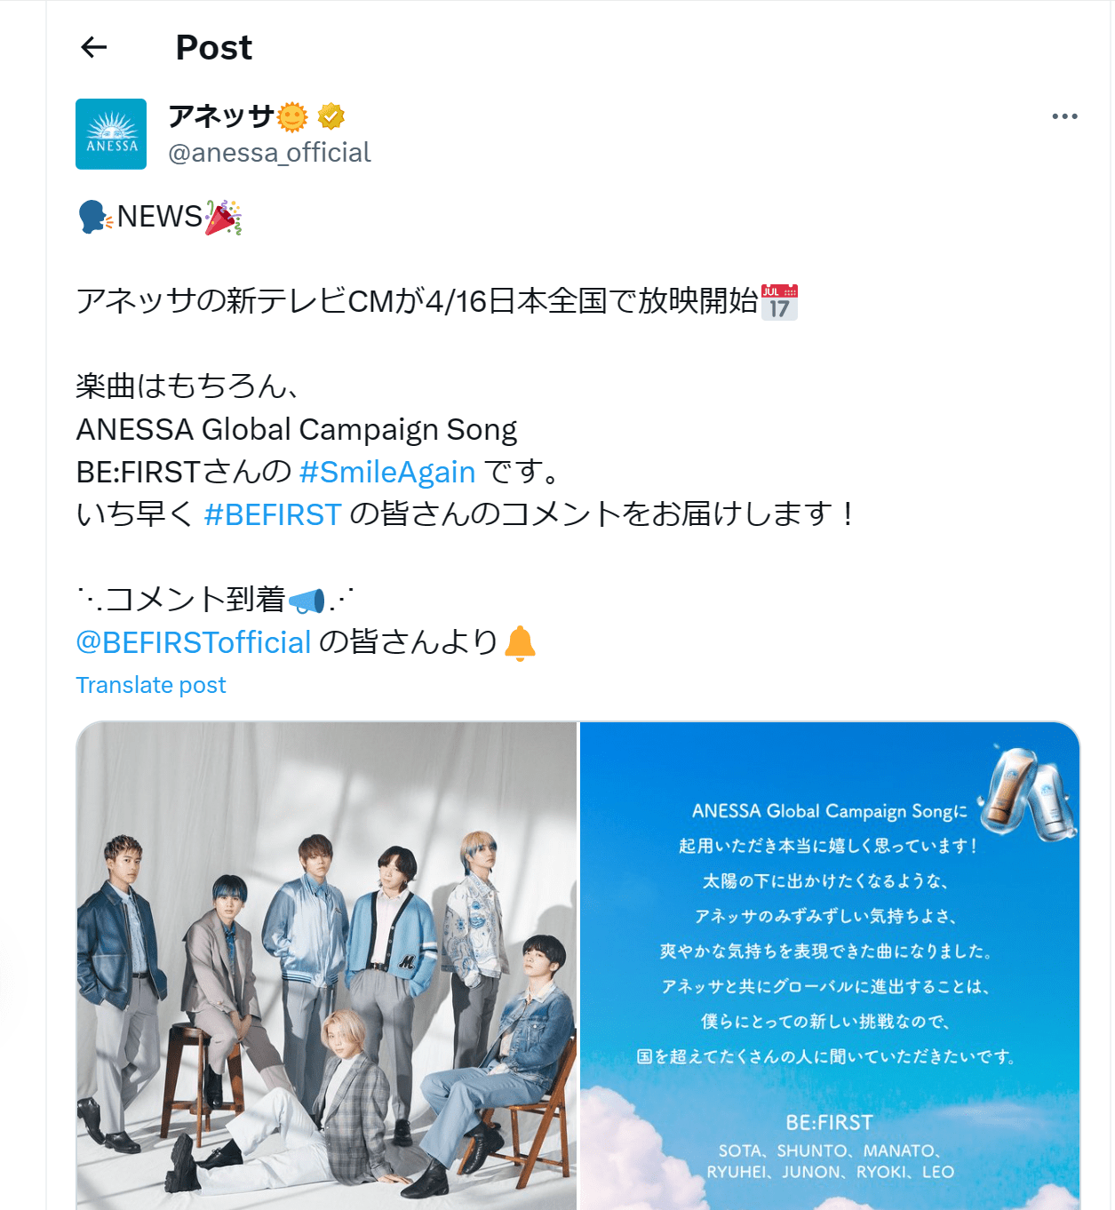Open the @anessa_official handle
Image resolution: width=1115 pixels, height=1210 pixels.
(269, 153)
